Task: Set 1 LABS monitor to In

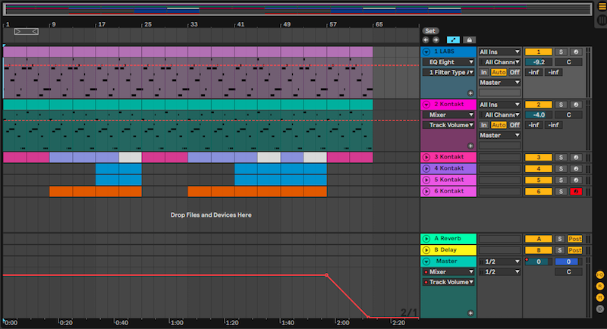Action: point(484,72)
